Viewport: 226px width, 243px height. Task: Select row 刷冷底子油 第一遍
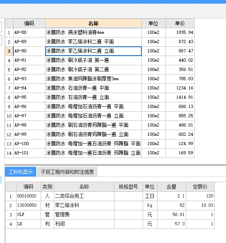[x=93, y=60]
